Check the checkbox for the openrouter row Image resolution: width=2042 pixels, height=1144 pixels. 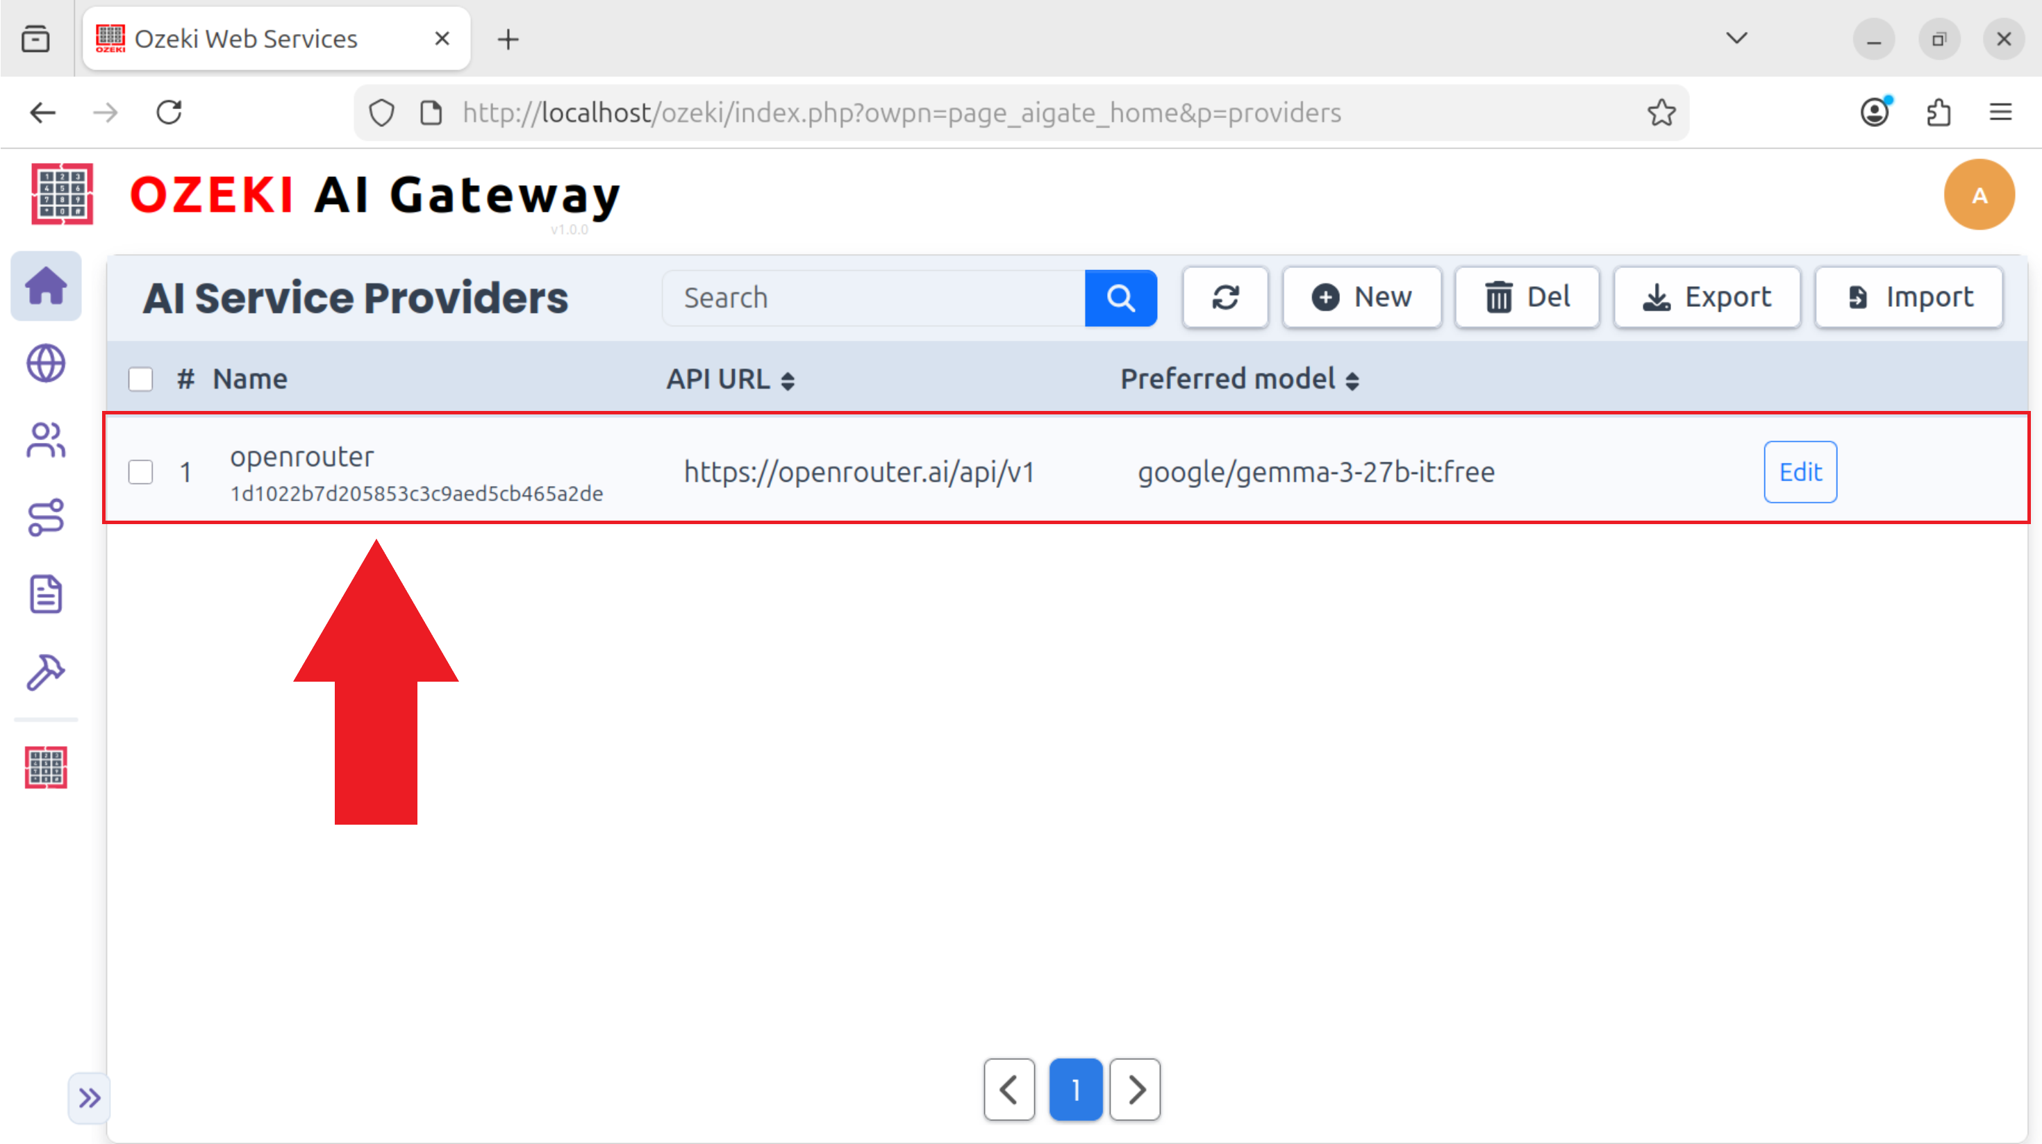[x=140, y=471]
